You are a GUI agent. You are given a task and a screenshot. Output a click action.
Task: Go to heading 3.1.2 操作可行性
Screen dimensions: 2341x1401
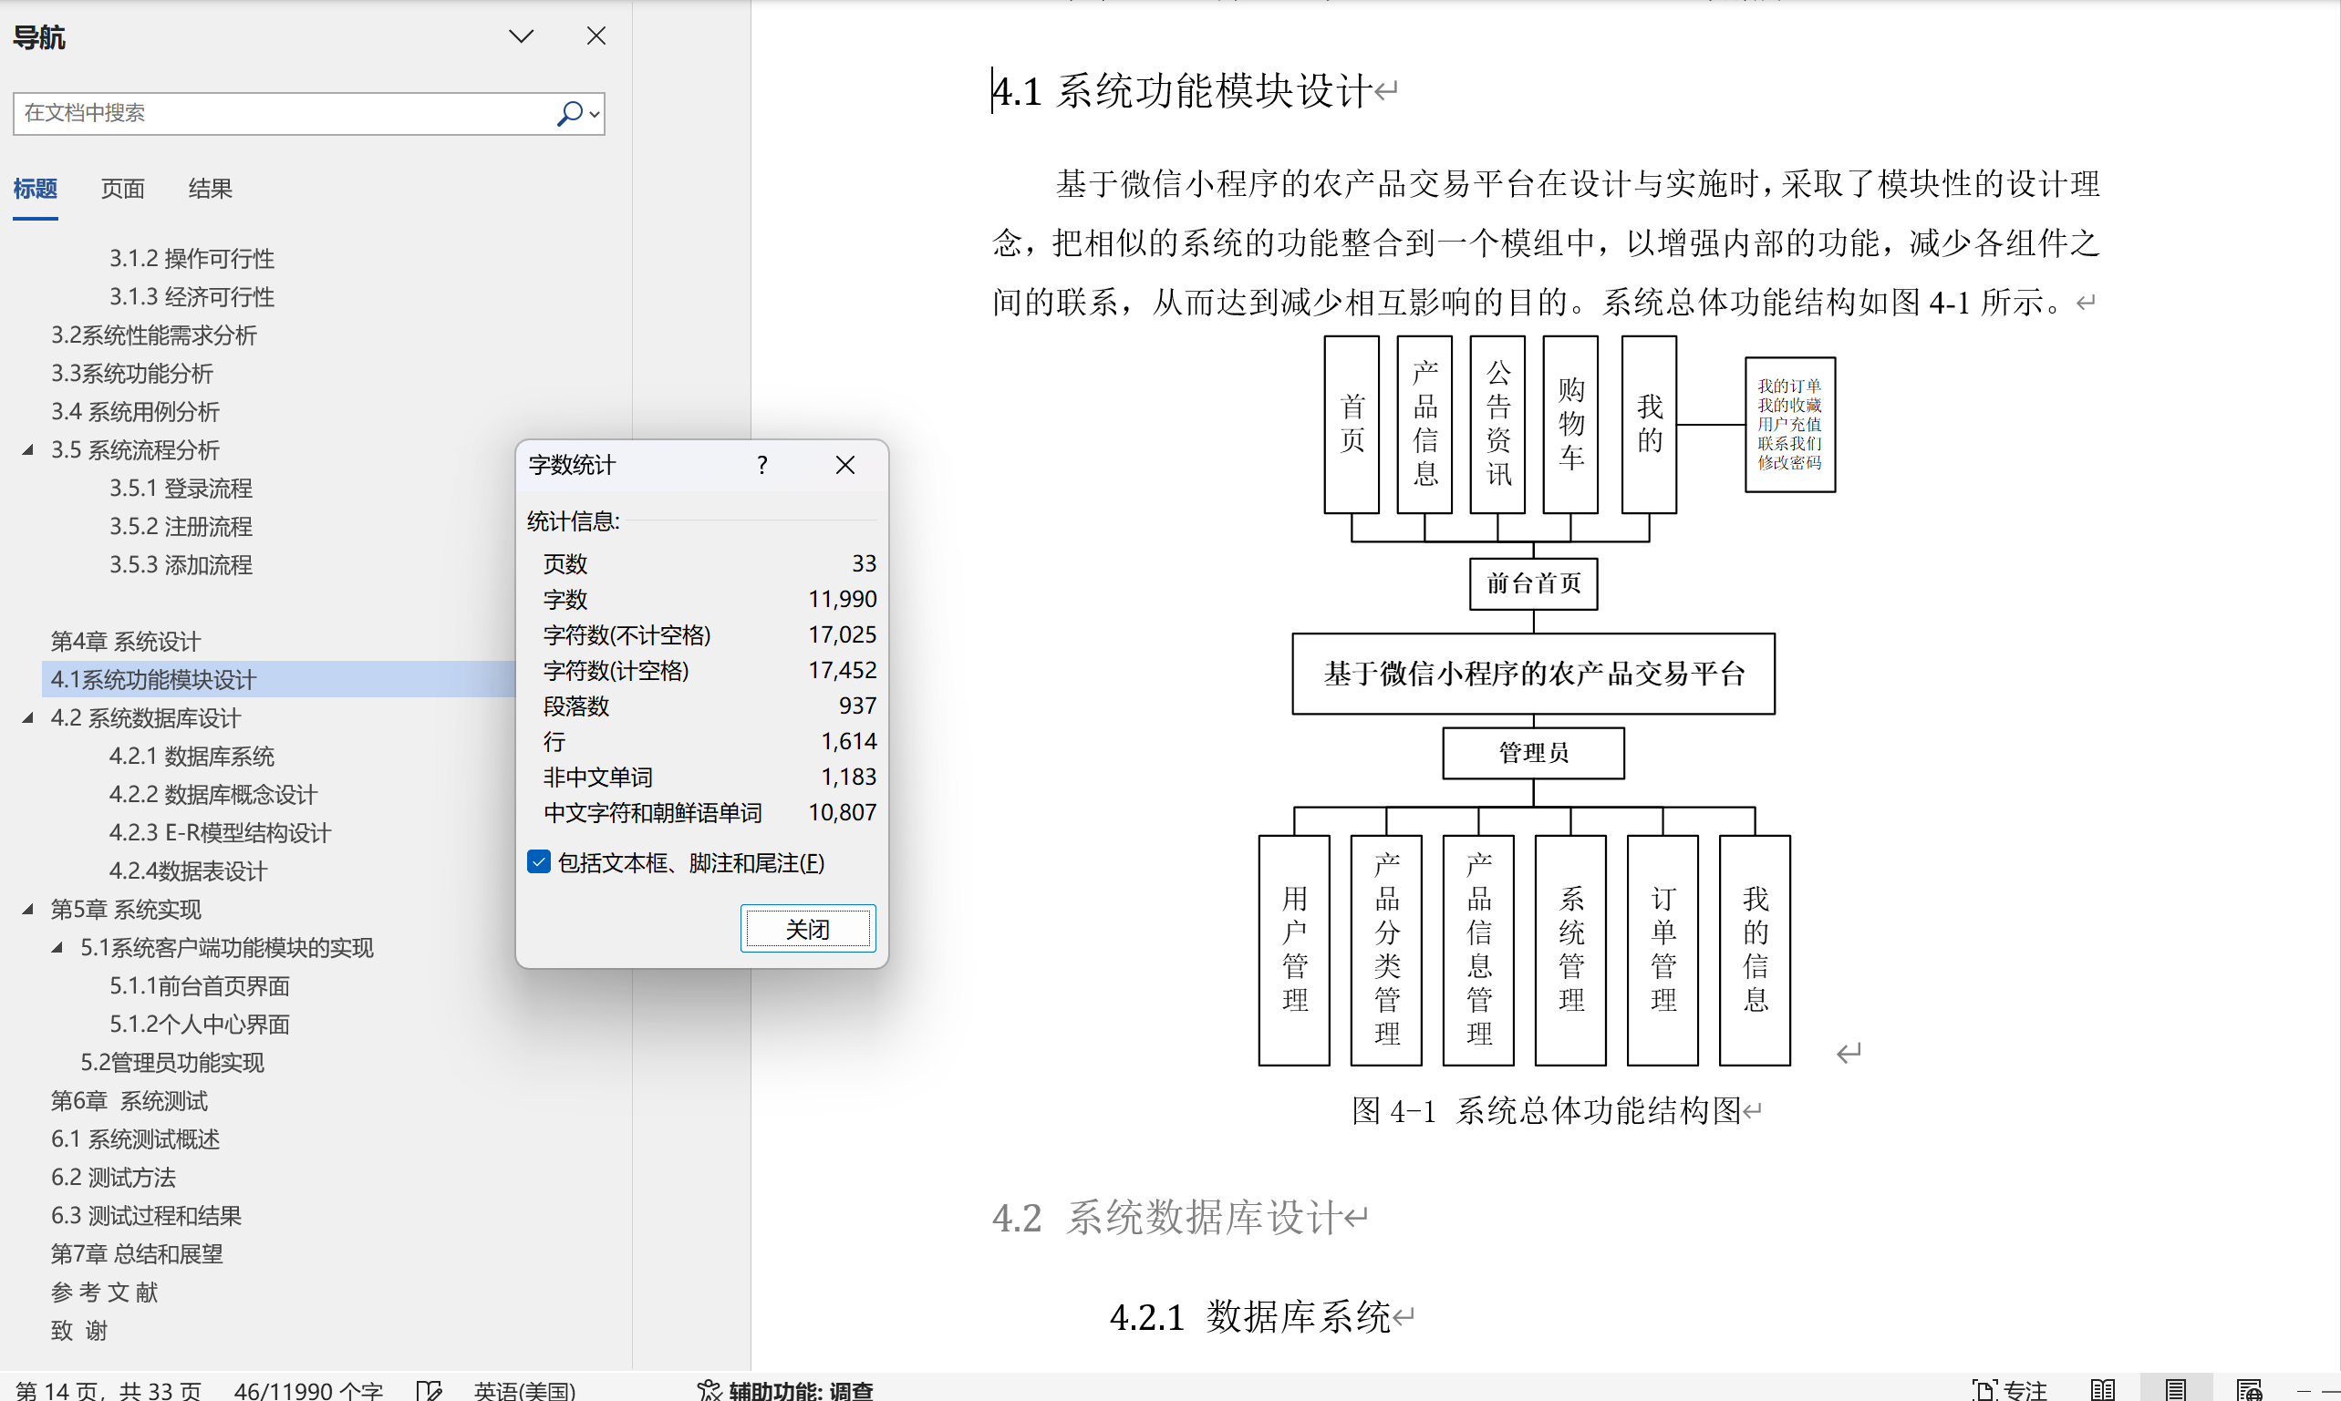click(x=192, y=258)
